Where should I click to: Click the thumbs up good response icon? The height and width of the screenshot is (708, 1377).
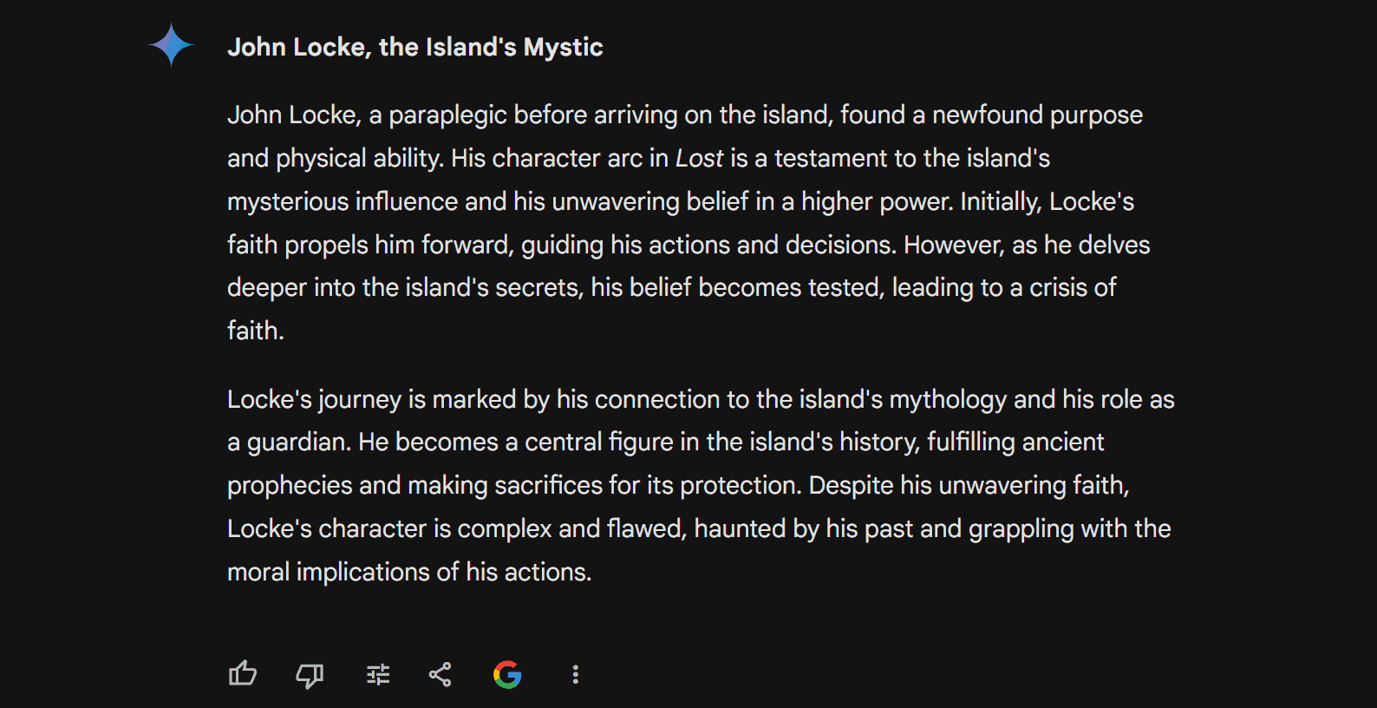[243, 674]
